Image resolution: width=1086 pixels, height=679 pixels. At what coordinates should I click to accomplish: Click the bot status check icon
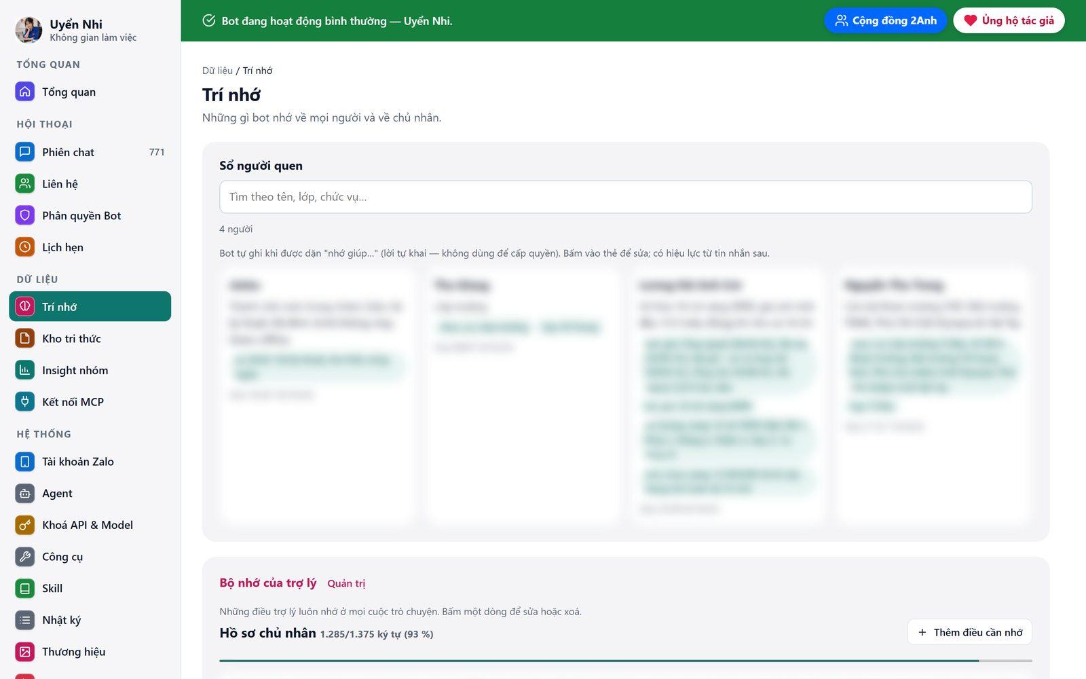209,20
